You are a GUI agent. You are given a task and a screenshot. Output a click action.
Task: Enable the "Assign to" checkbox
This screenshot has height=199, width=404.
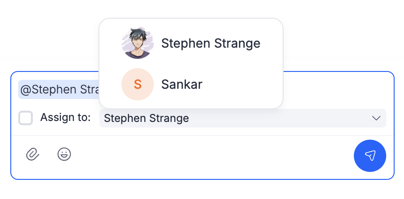coord(25,118)
